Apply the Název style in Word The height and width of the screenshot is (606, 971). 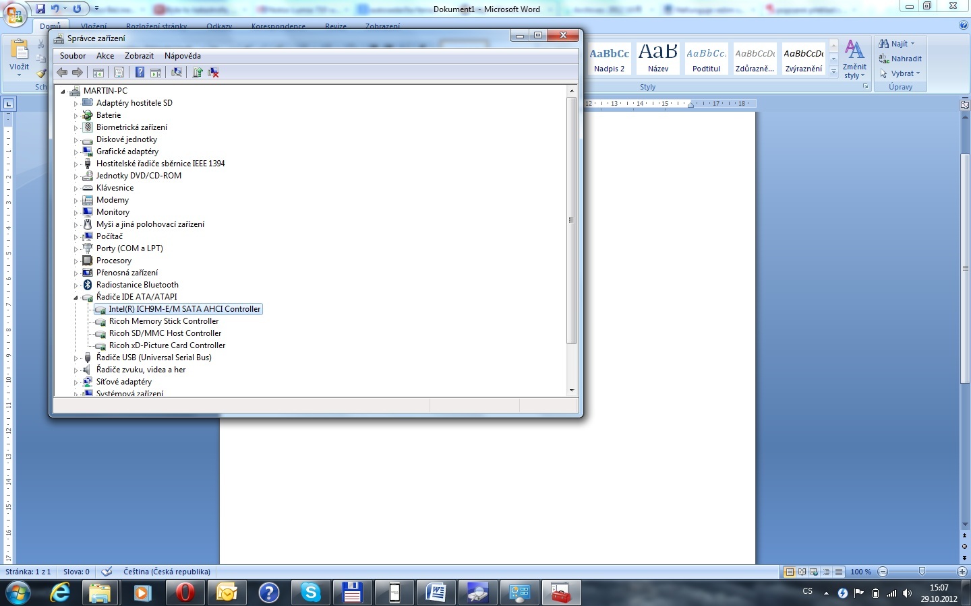point(658,59)
